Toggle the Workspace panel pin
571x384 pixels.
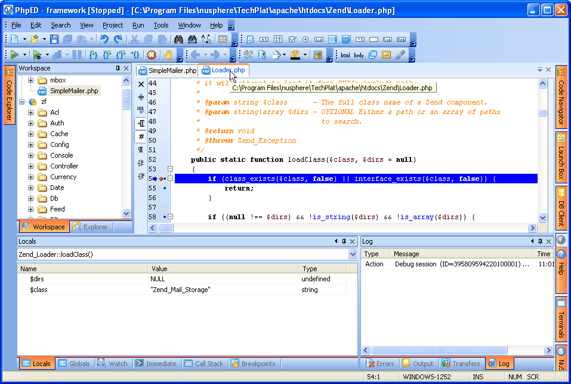118,68
